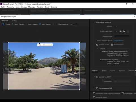Show hidden tabs with double-arrow icon
This screenshot has width=136, height=102.
pyautogui.click(x=135, y=71)
